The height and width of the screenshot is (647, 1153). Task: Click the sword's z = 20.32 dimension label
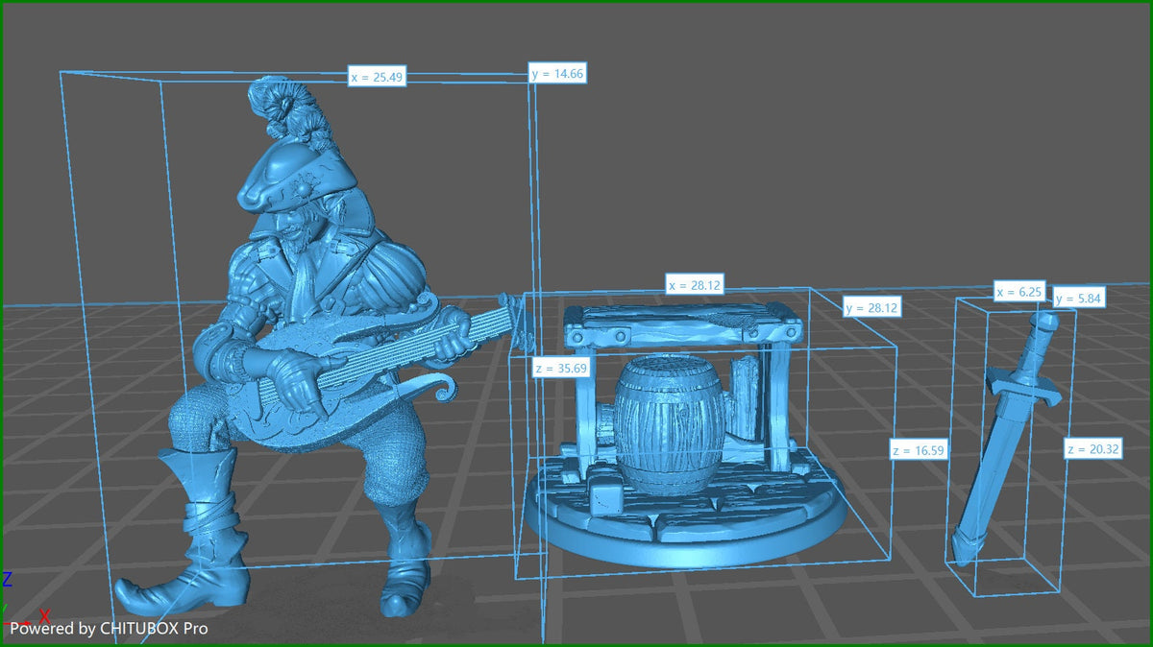[1093, 449]
